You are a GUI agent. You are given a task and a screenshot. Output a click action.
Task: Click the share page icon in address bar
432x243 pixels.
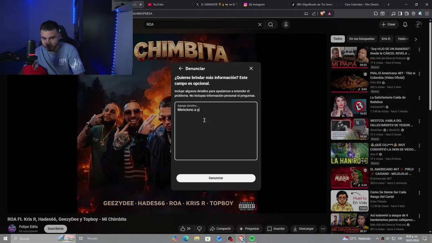click(314, 13)
